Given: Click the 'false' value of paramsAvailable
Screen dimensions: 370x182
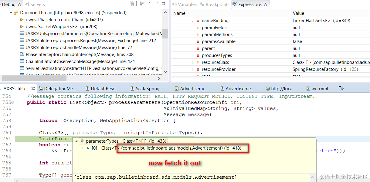Looking at the screenshot, I should (297, 41).
